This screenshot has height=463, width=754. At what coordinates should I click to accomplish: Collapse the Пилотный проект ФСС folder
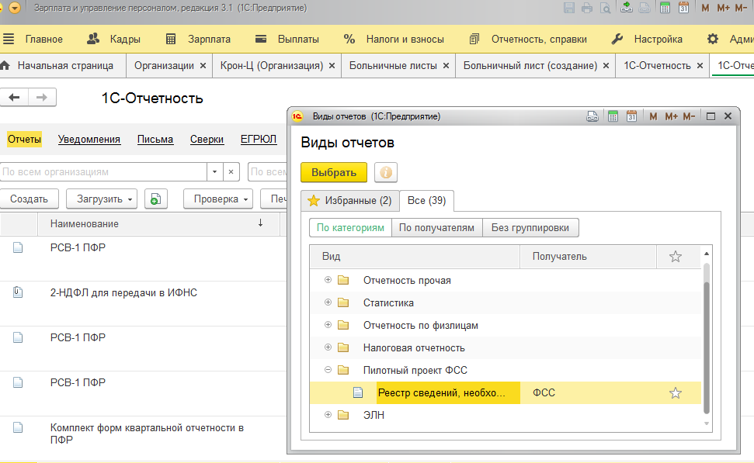click(328, 370)
